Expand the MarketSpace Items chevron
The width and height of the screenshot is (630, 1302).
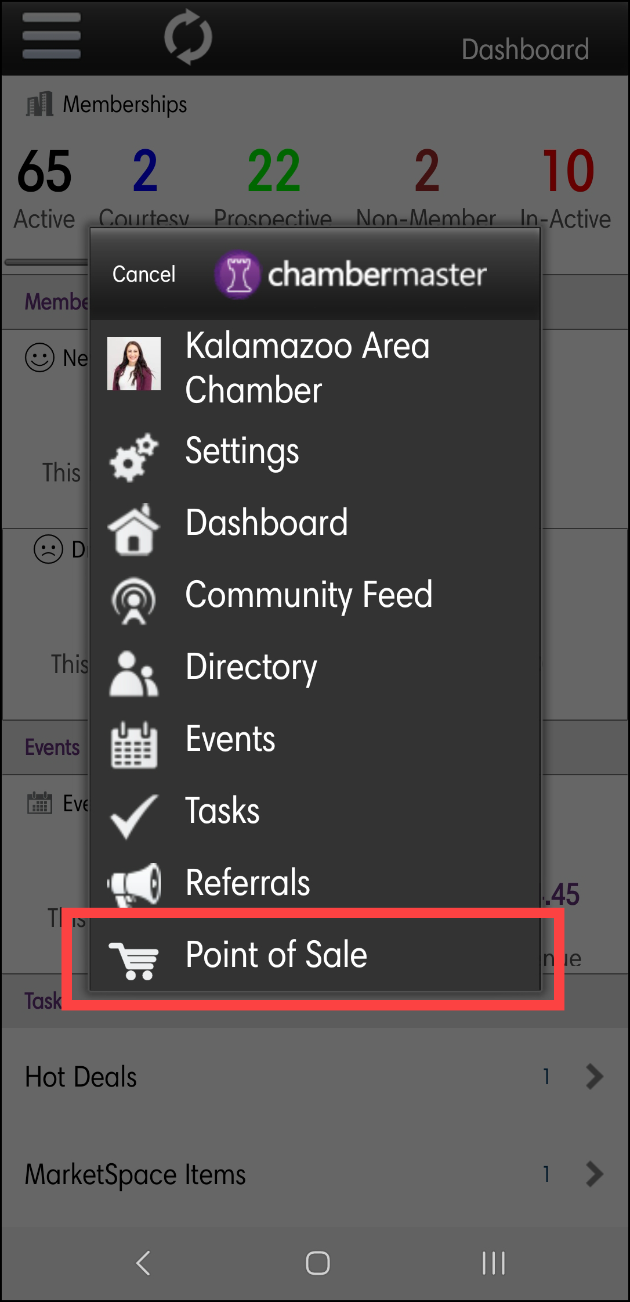tap(594, 1174)
